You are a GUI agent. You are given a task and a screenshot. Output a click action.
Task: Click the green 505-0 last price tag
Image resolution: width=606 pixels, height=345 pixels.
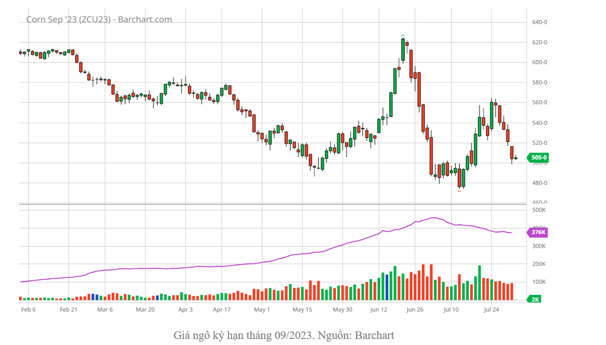pos(538,157)
